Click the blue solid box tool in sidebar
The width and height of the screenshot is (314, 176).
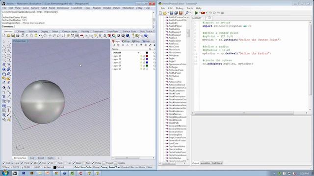point(4,69)
